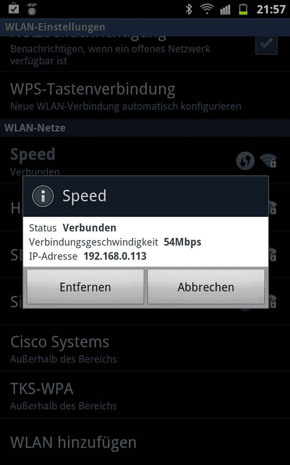
Task: Tap the cellular signal bars icon
Action: coord(225,9)
